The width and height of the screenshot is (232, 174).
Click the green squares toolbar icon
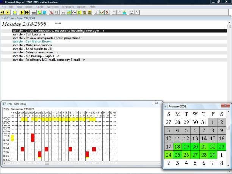39,13
